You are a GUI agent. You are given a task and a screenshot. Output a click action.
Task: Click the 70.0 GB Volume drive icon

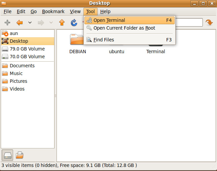(x=5, y=57)
